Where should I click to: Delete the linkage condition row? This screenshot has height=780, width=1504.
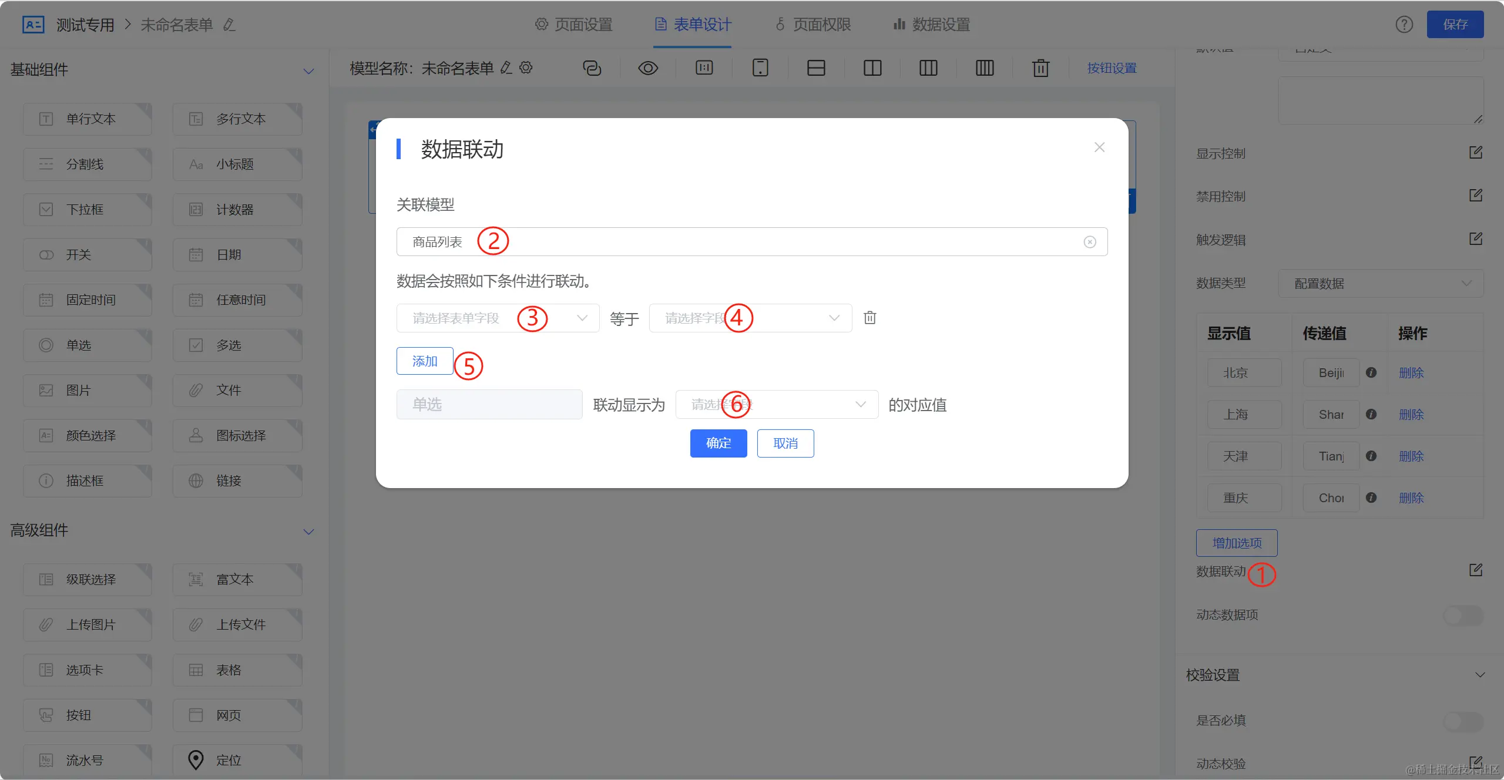pyautogui.click(x=869, y=318)
